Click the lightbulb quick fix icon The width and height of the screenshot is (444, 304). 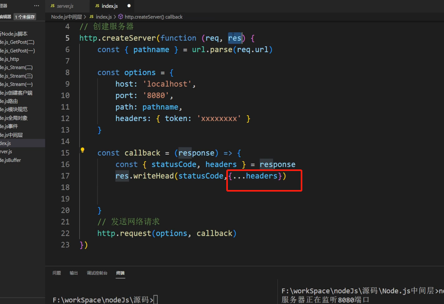[x=82, y=150]
